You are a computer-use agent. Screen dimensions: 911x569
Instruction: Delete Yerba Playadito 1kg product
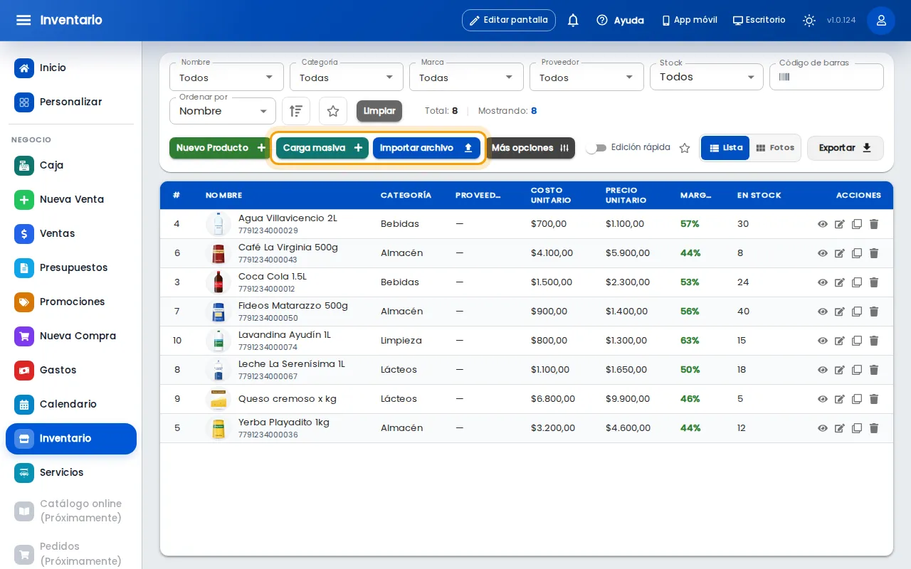tap(874, 428)
